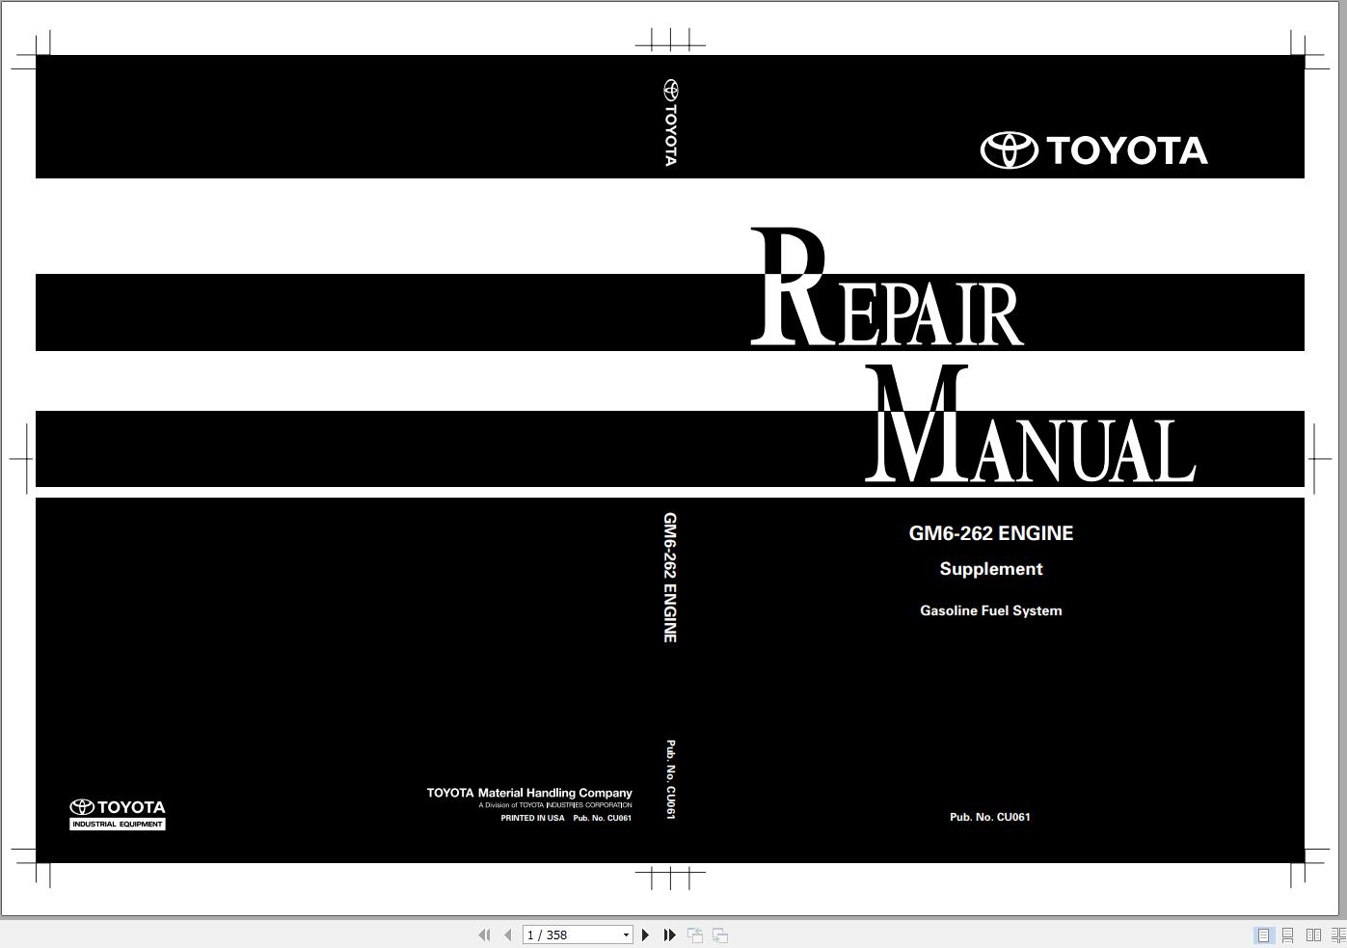This screenshot has height=948, width=1347.
Task: Click the large TOYOTA logo on the cover
Action: 1094,150
